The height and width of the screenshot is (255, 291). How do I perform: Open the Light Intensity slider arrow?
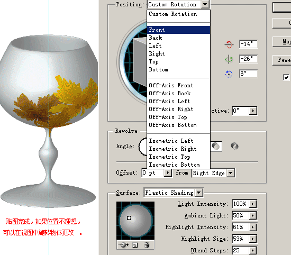252,204
